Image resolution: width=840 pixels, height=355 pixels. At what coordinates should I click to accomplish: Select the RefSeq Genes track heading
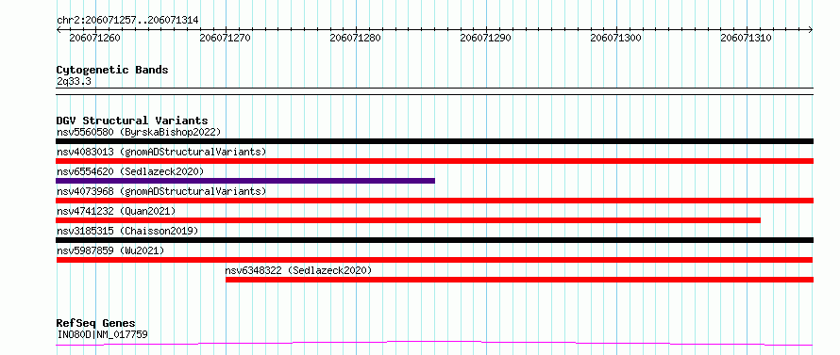click(96, 324)
